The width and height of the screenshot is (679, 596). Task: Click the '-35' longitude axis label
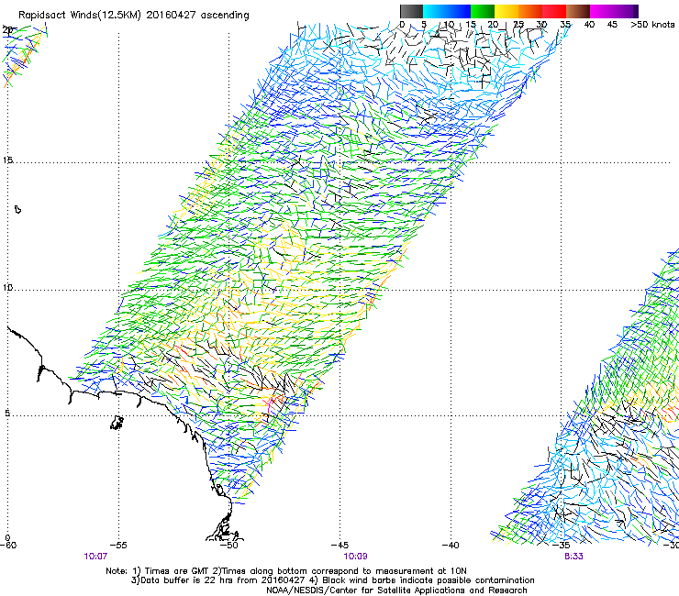[x=562, y=545]
